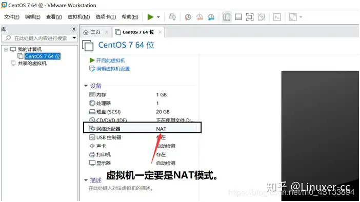Screen dimensions: 360x202
Task: Open the 虚拟机(M) menu
Action: [x=79, y=17]
